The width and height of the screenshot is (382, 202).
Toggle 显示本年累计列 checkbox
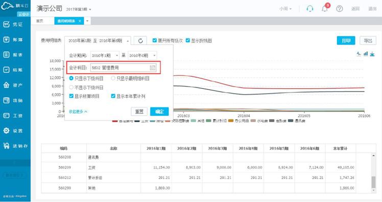coord(113,96)
